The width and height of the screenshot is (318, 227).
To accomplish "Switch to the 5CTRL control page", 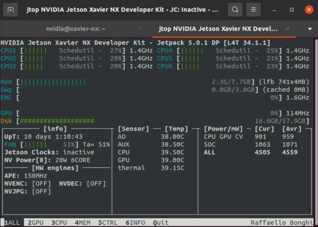I will click(x=108, y=223).
